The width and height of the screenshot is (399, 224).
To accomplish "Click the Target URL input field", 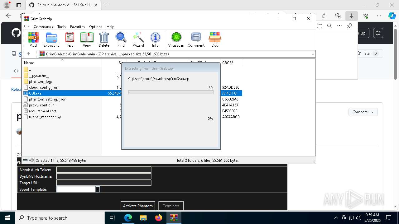I will [104, 183].
